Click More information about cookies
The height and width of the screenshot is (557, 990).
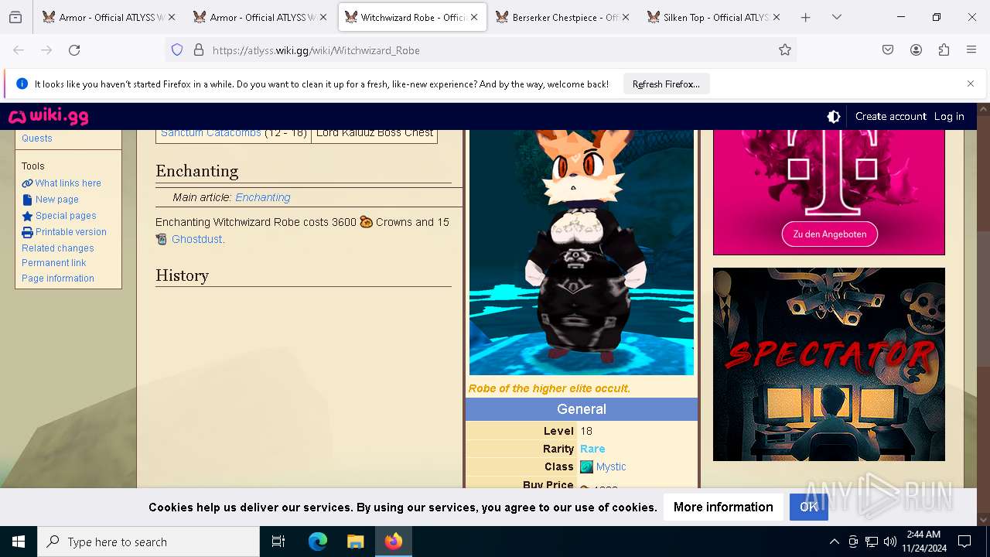(723, 507)
